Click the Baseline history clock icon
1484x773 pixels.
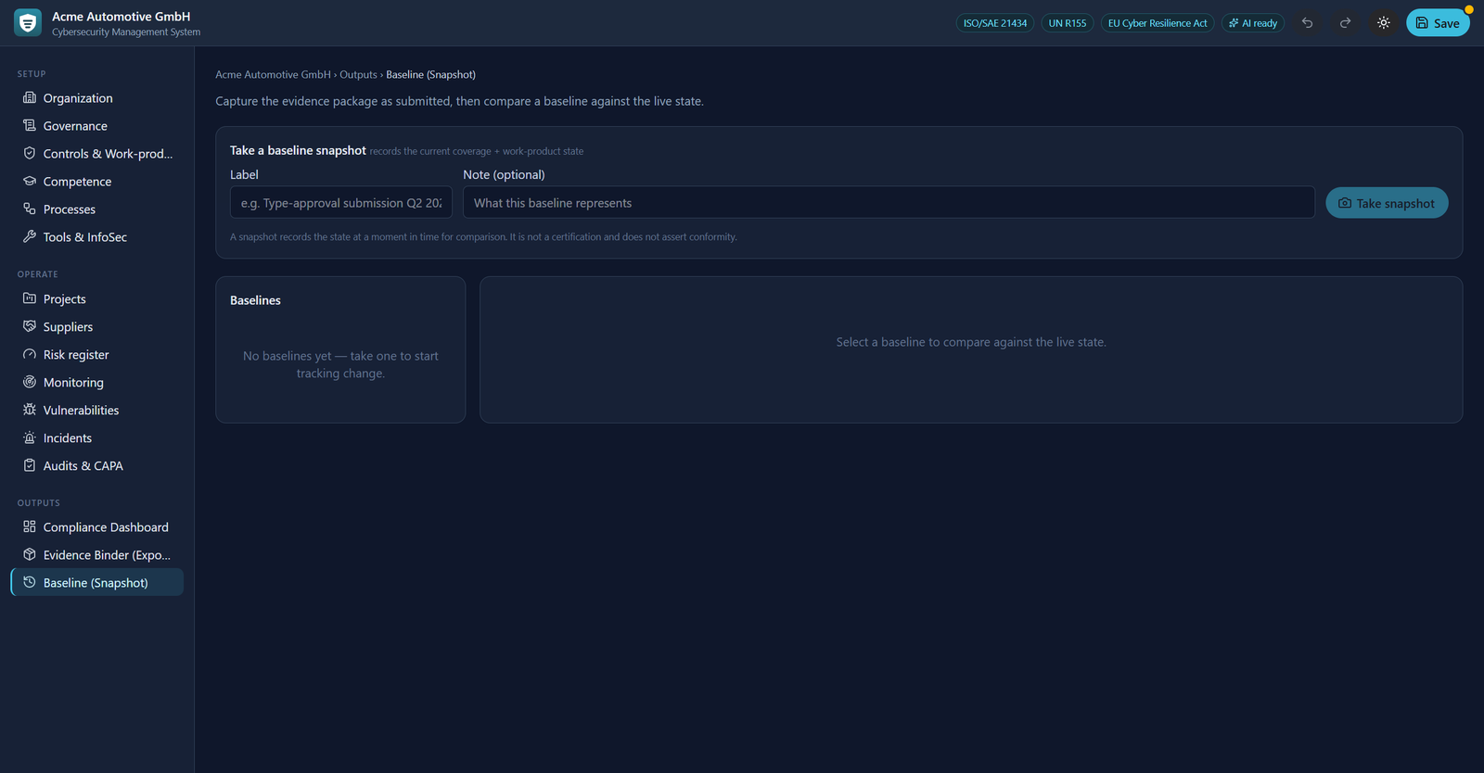click(x=30, y=582)
